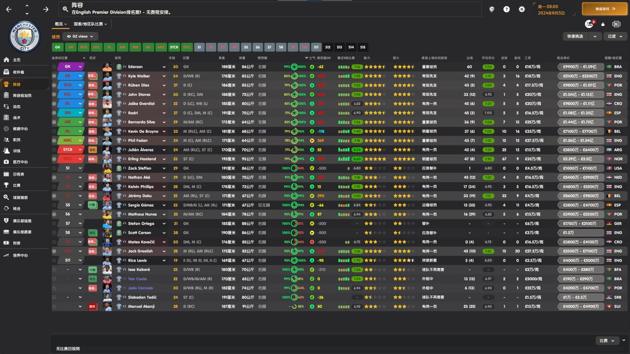
Task: Select the S15 substitute slot button
Action: tap(363, 47)
